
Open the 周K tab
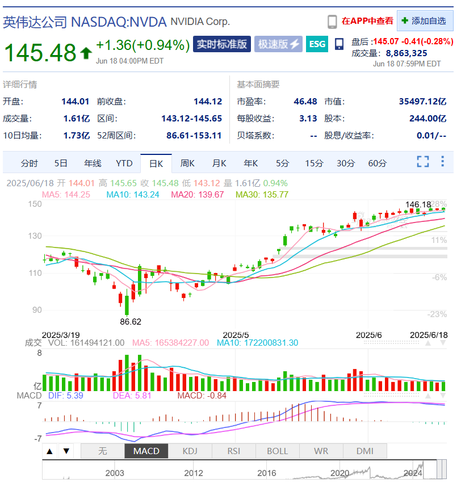pyautogui.click(x=187, y=163)
